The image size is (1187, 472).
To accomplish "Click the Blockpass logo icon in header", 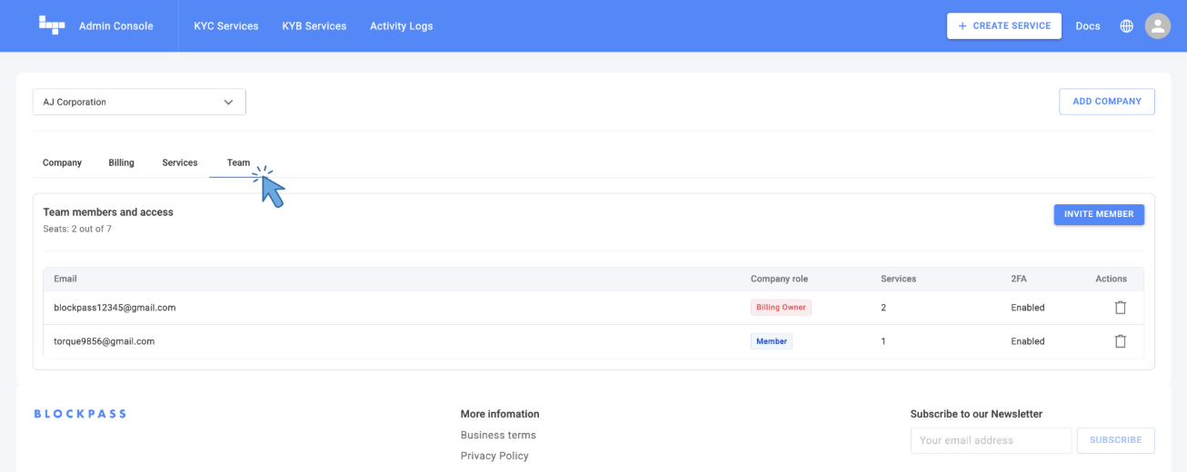I will click(52, 25).
